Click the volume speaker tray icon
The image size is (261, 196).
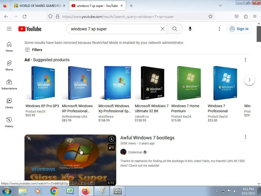tap(235, 191)
